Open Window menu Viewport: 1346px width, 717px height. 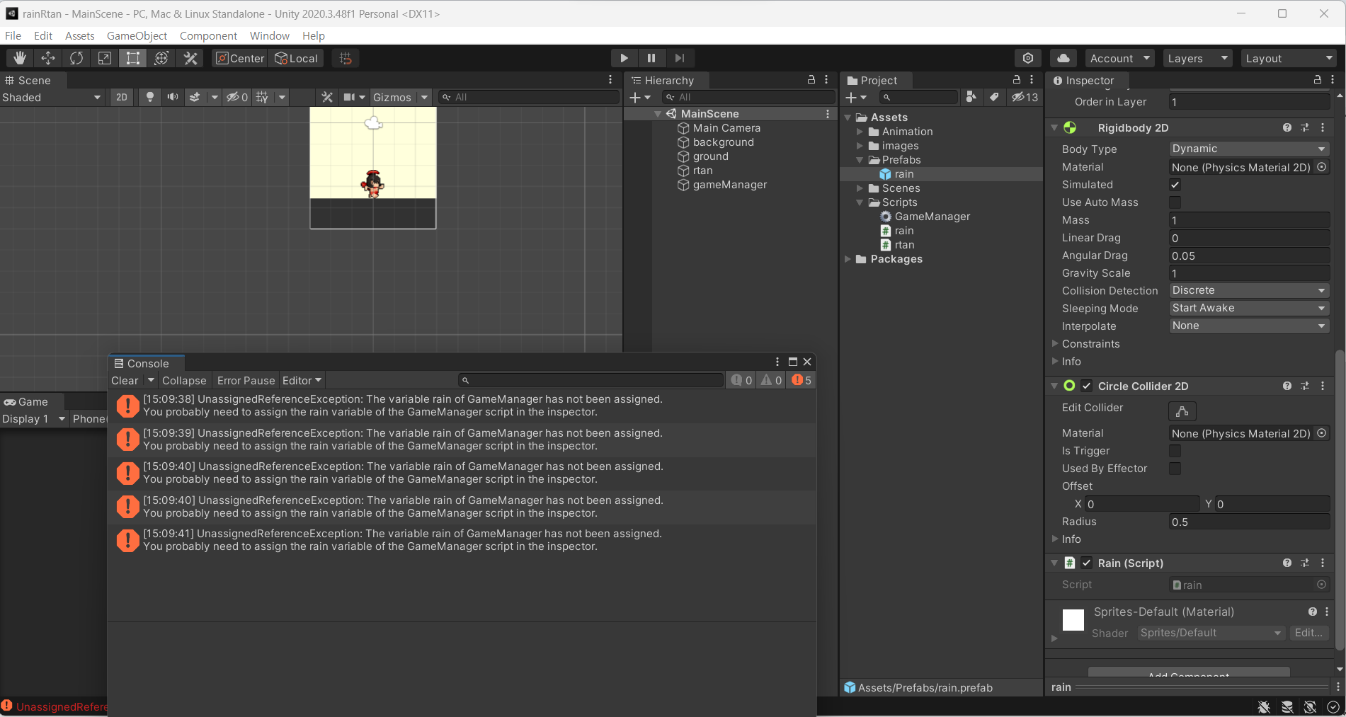(x=270, y=35)
